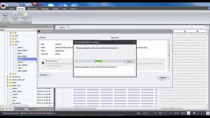Cancel the file download
This screenshot has height=118, width=210.
129,61
